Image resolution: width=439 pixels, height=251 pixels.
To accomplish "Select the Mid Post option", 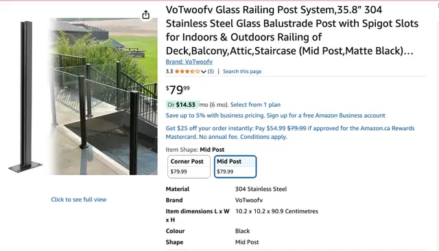I will [x=235, y=167].
